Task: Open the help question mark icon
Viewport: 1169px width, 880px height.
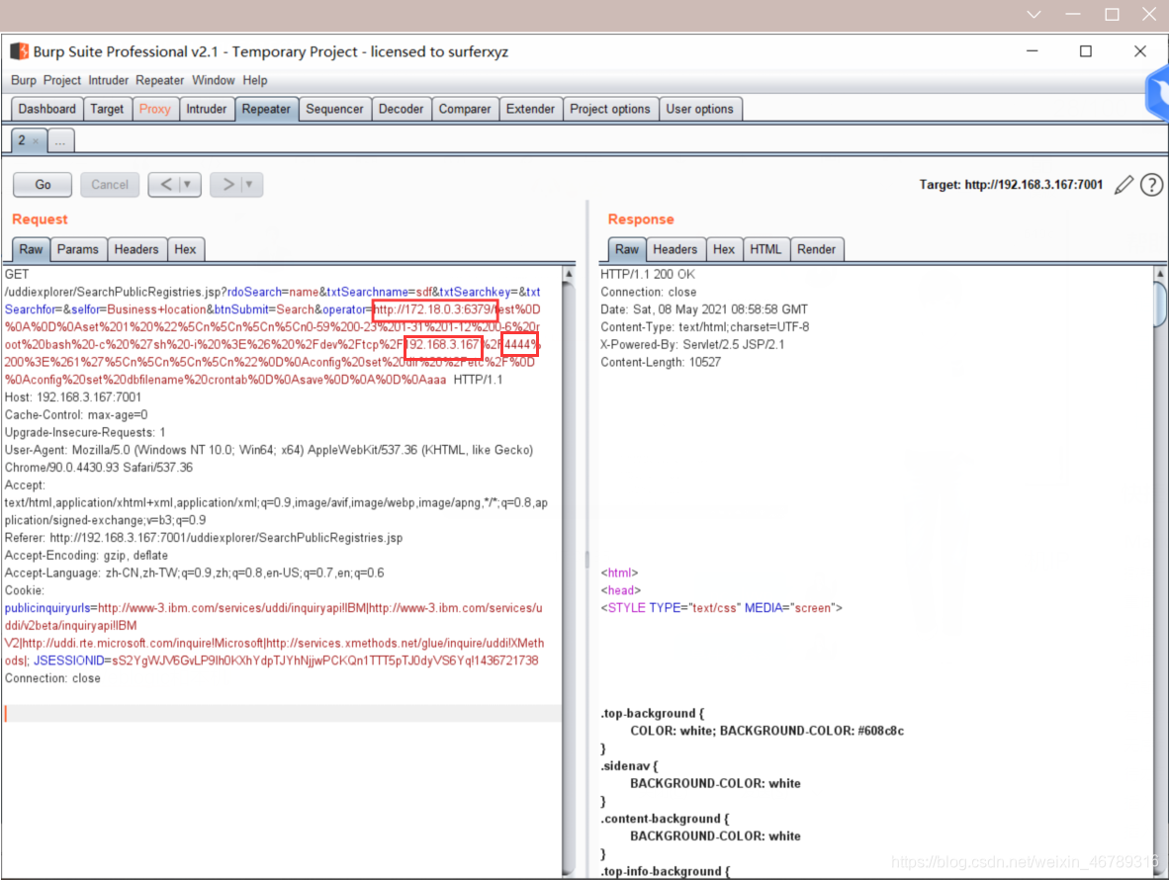Action: click(x=1151, y=185)
